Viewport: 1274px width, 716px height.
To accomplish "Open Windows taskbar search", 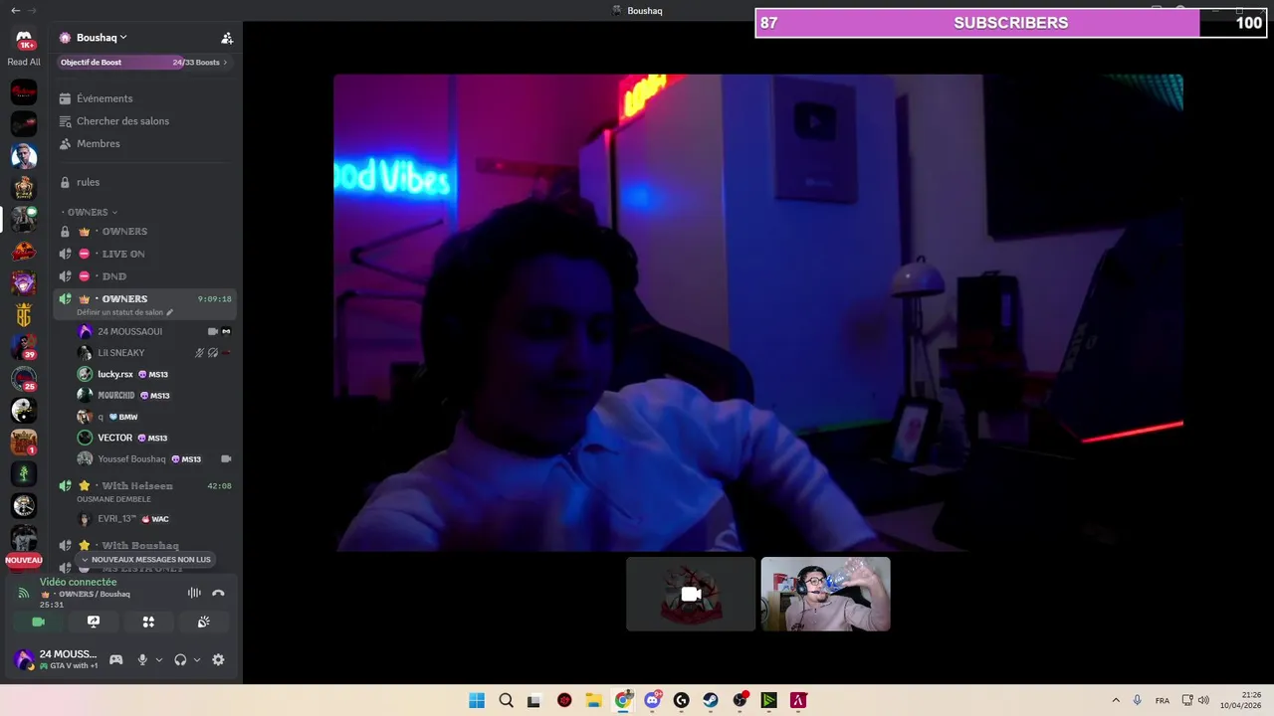I will (x=506, y=700).
